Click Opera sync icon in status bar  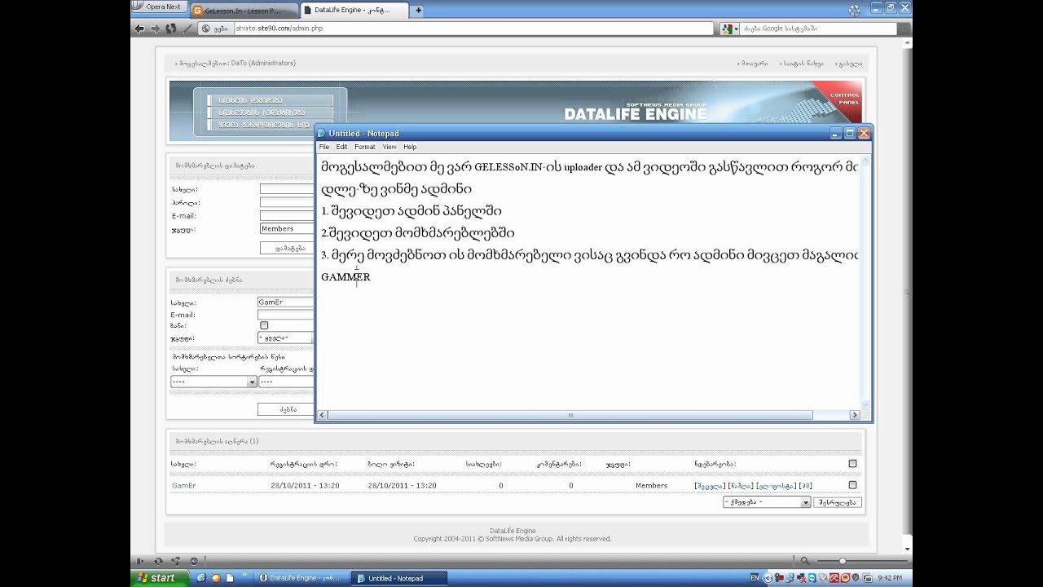tap(158, 561)
